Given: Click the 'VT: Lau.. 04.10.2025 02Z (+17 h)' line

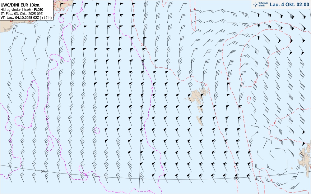Looking at the screenshot, I should tap(26, 18).
